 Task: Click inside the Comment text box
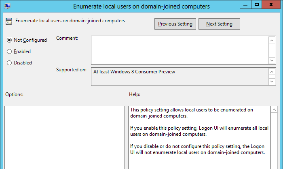pyautogui.click(x=180, y=50)
